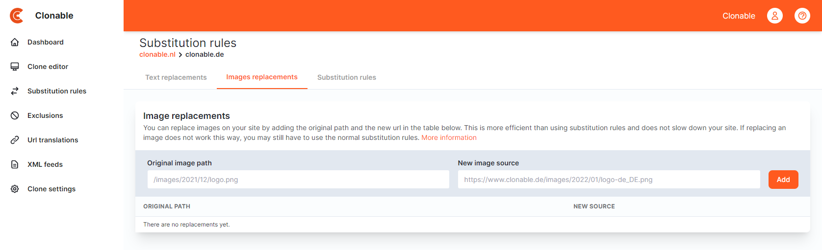Open the Dashboard home icon

coord(15,42)
